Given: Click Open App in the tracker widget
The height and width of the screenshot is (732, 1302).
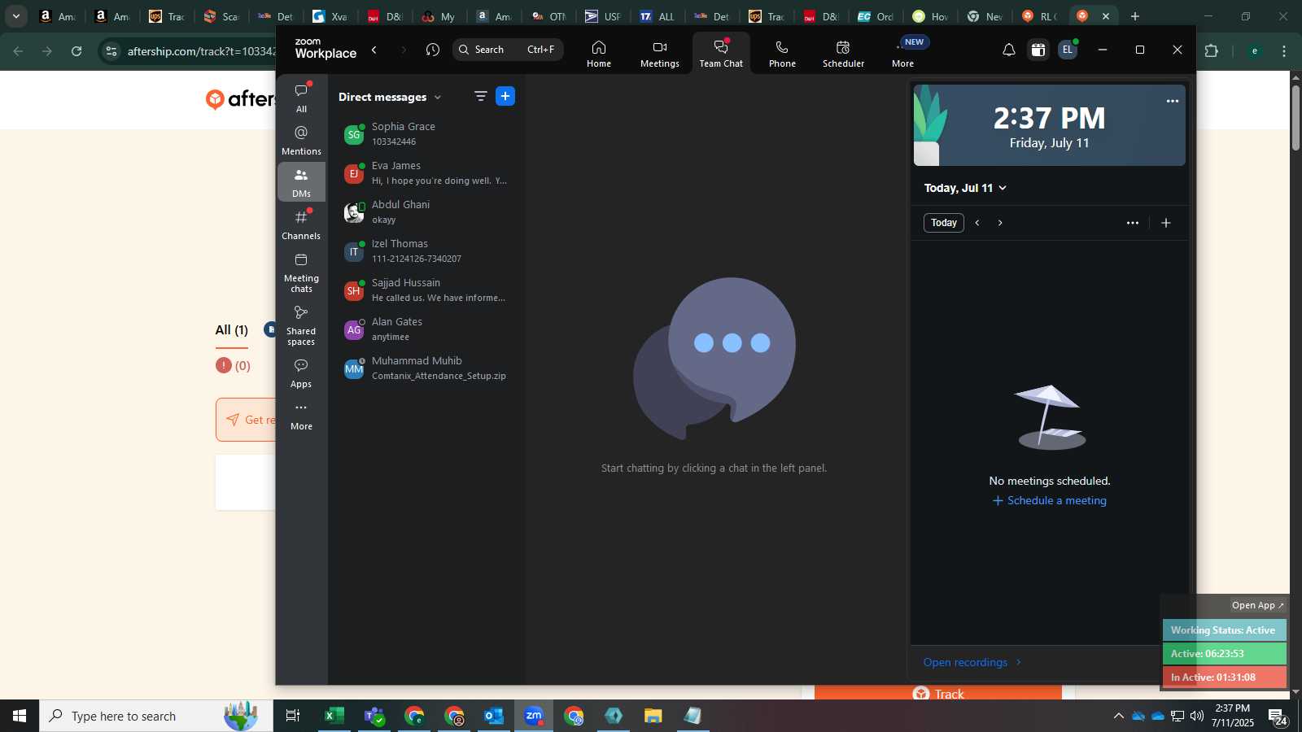Looking at the screenshot, I should click(1257, 605).
